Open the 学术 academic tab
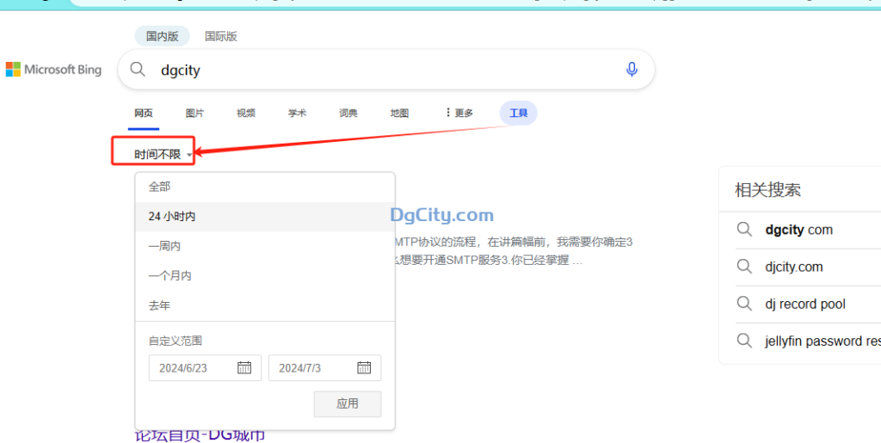 297,113
